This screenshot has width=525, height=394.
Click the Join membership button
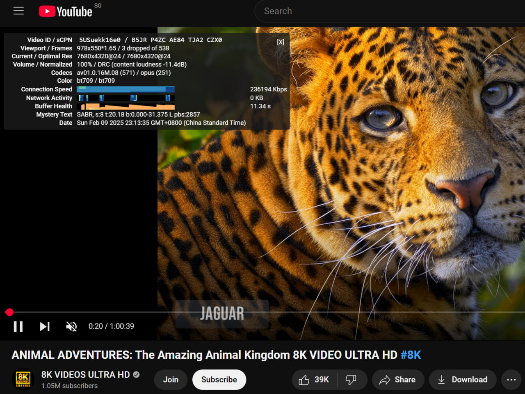171,380
